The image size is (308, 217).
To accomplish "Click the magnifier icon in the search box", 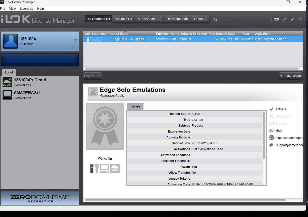I will coord(216,19).
